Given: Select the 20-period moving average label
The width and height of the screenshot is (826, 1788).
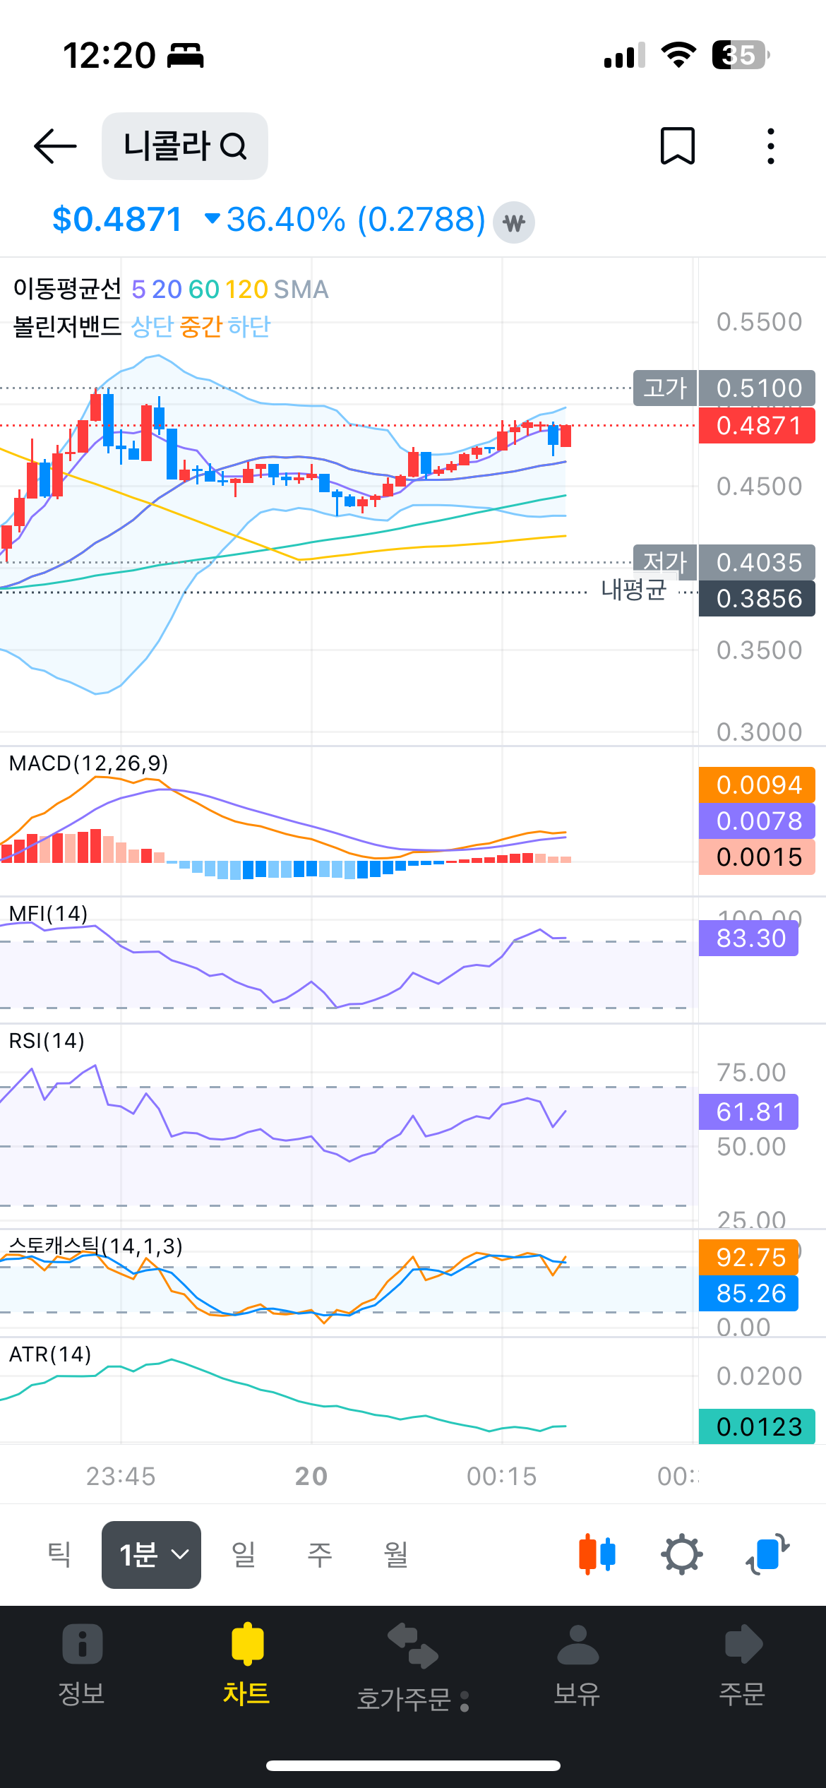Looking at the screenshot, I should point(167,290).
